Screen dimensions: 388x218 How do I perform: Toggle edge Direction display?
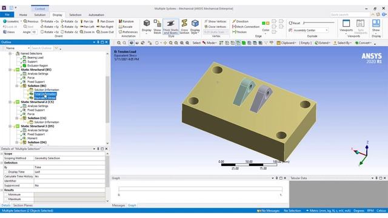click(240, 22)
